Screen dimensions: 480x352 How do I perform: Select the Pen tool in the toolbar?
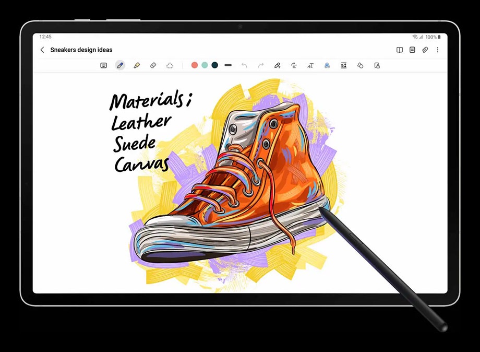click(x=120, y=65)
